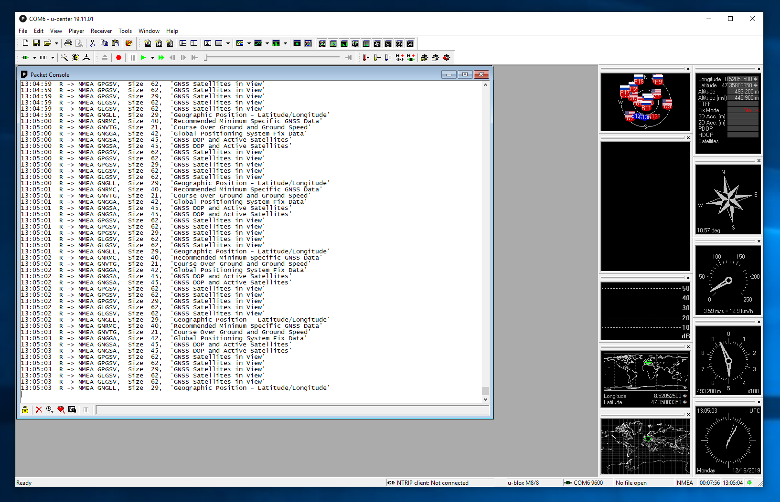Click the wand autobauding icon
Image resolution: width=780 pixels, height=502 pixels.
[x=64, y=58]
